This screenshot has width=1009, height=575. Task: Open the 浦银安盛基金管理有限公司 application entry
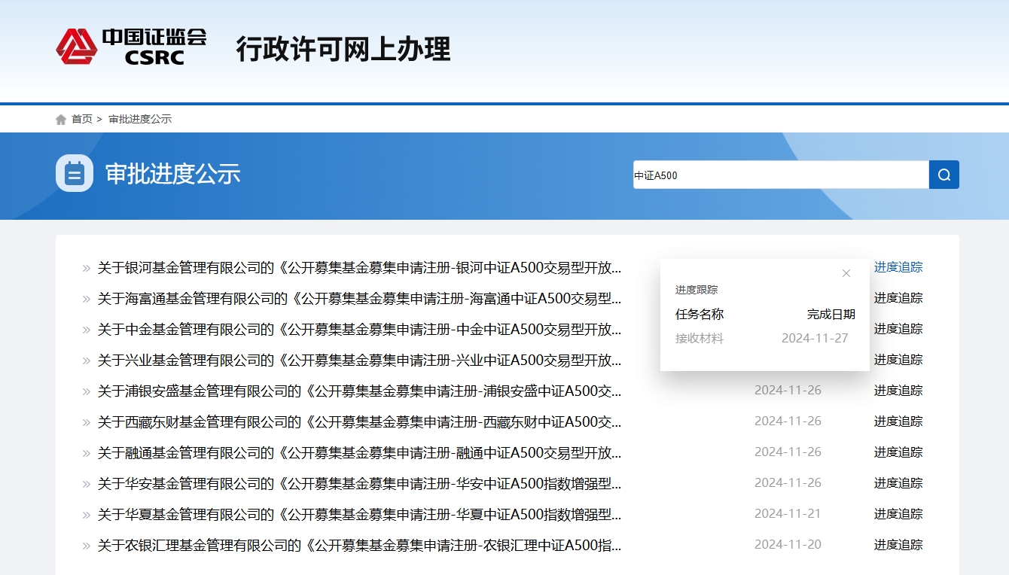[360, 391]
